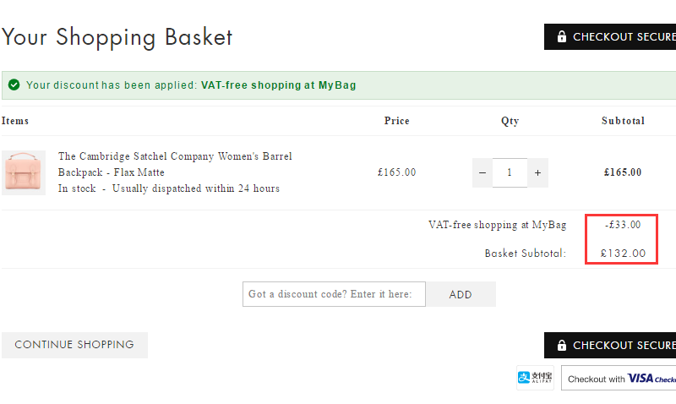Open the Cambridge Satchel Barrel Backpack product link
The width and height of the screenshot is (676, 404).
pos(175,164)
